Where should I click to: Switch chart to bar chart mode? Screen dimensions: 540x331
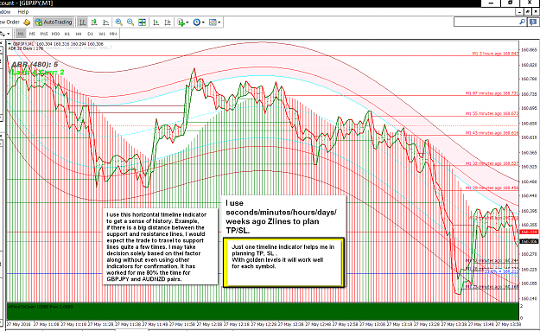(82, 22)
